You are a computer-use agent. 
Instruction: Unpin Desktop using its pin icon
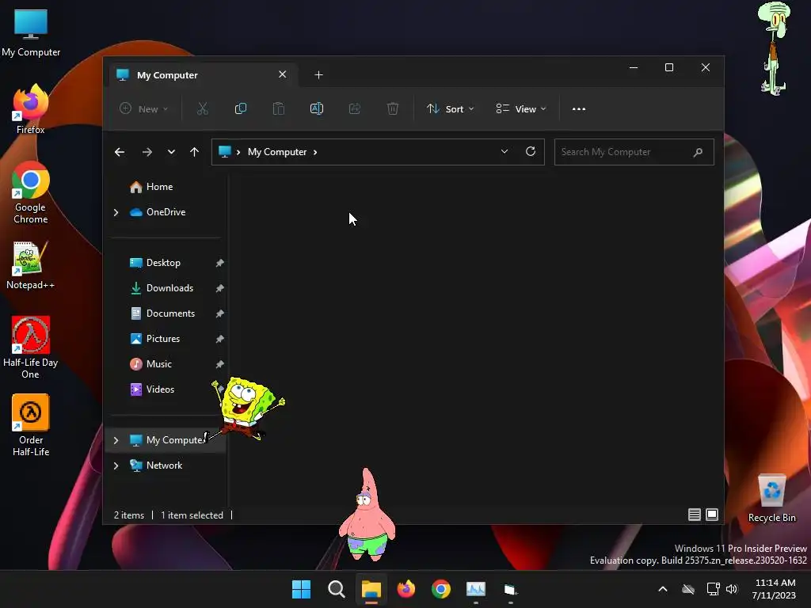point(220,263)
